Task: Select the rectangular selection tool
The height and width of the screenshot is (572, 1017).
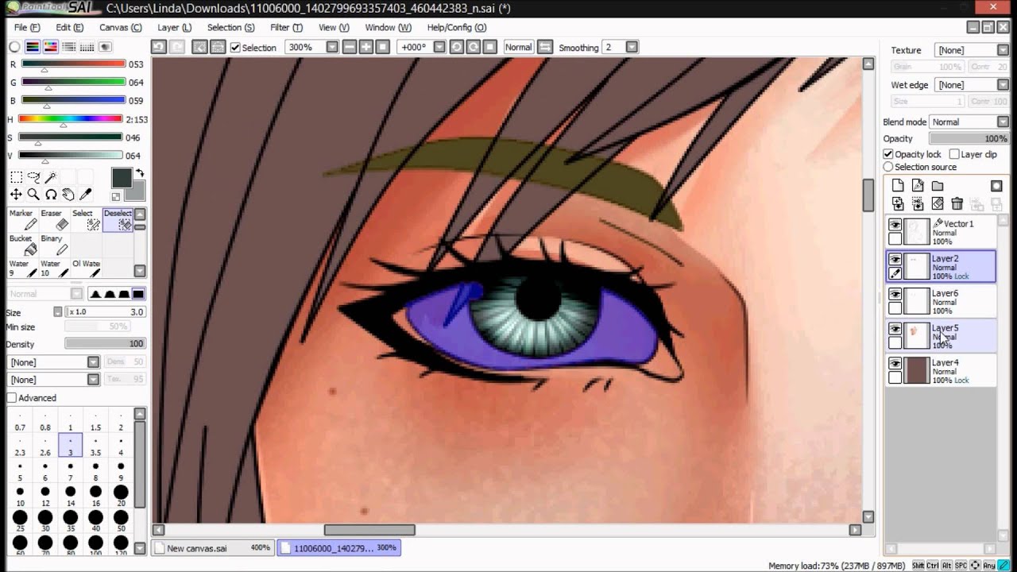Action: [x=16, y=177]
